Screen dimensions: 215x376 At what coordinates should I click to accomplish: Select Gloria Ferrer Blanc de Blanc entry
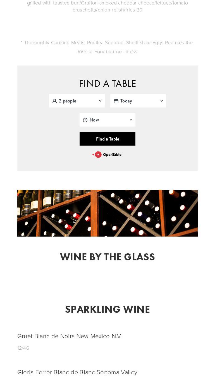tap(77, 372)
